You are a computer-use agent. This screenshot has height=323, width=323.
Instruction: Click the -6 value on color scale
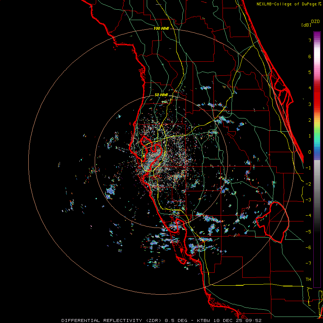308,248
